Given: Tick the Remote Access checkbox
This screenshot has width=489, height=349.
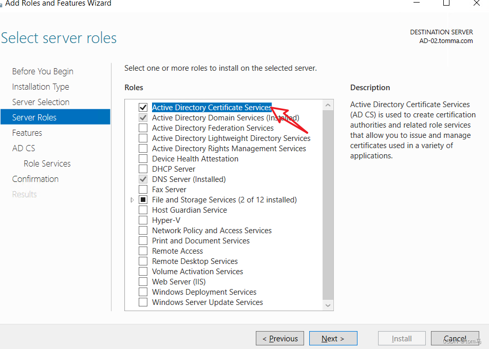Looking at the screenshot, I should 143,251.
